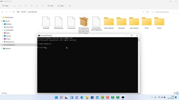Open Mail app from taskbar
The height and width of the screenshot is (100, 179).
(97, 97)
